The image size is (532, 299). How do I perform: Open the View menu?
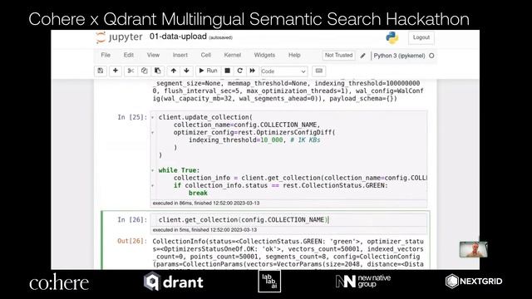point(153,55)
